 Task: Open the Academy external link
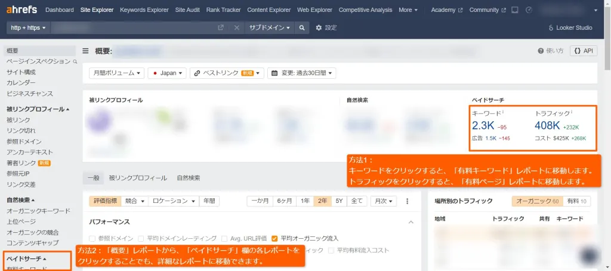point(446,10)
